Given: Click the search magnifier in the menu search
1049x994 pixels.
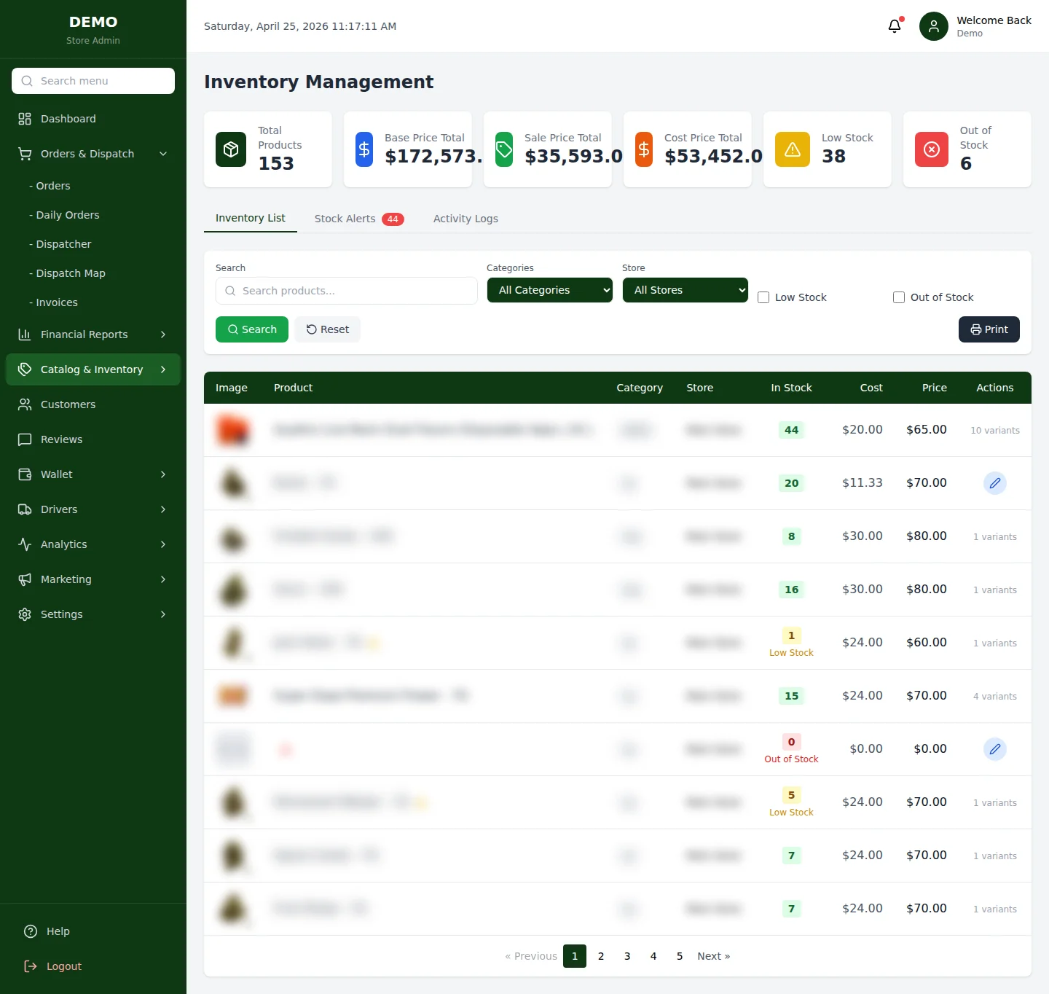Looking at the screenshot, I should (27, 81).
